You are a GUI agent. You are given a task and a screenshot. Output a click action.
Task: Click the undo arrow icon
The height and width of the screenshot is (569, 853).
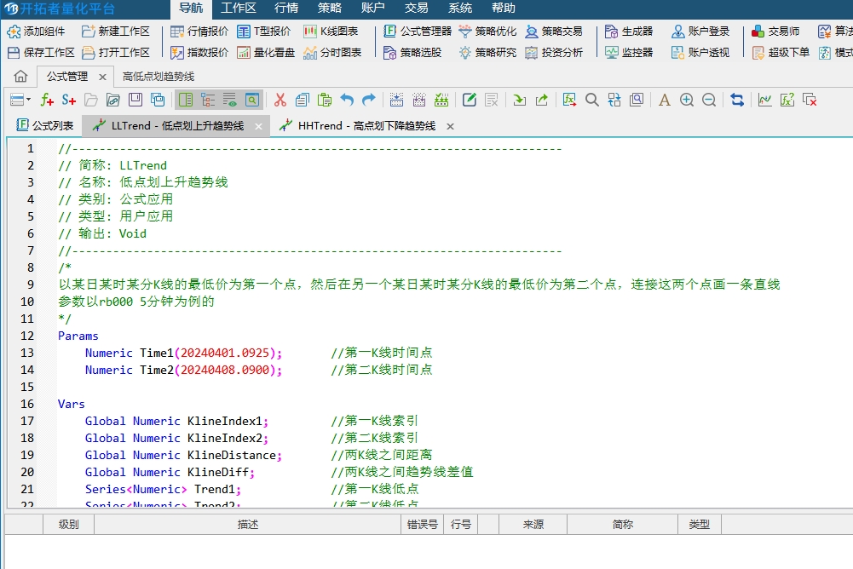pos(347,100)
